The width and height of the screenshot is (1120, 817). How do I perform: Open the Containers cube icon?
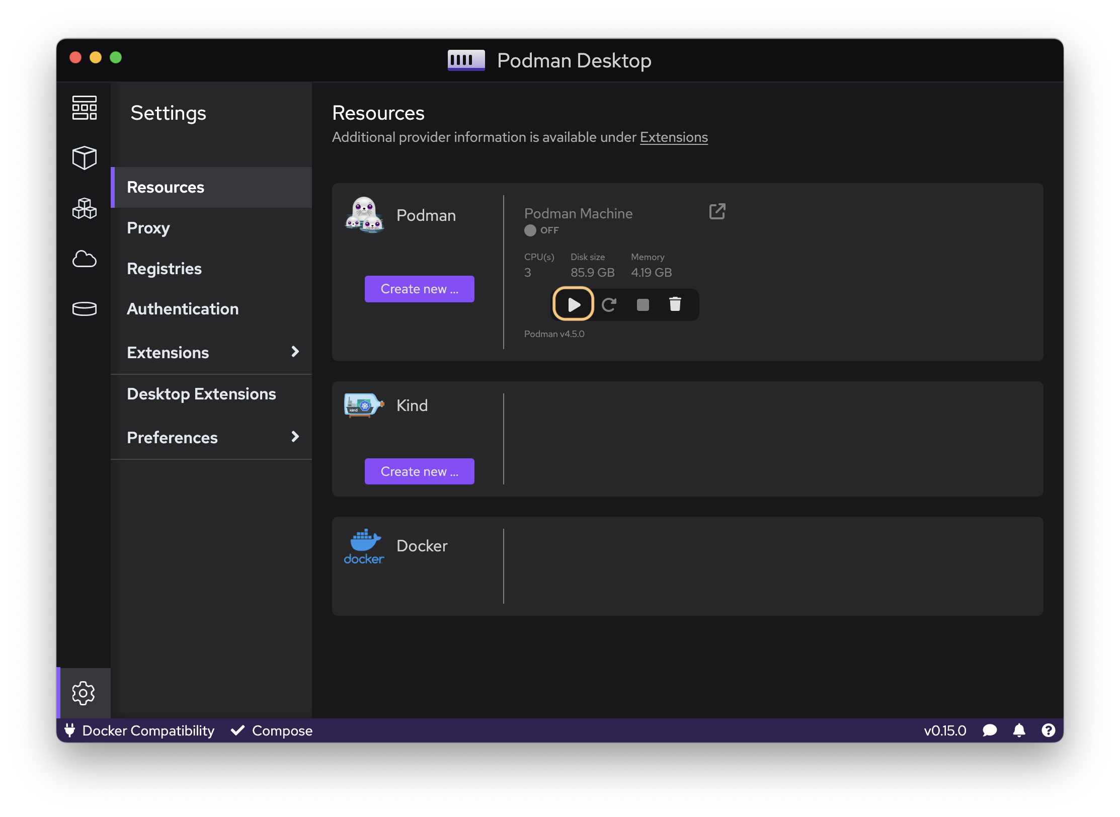[84, 158]
